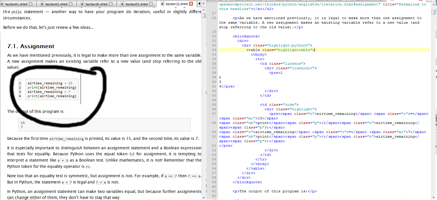Click 'airtime_remaining = 7' in the preview

[x=49, y=92]
